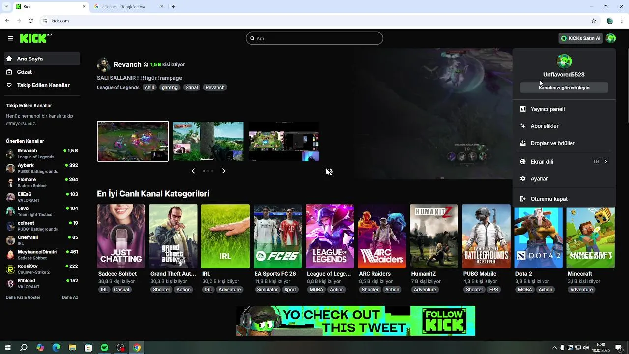Click Revanch streamer avatar in featured banner

[x=104, y=64]
